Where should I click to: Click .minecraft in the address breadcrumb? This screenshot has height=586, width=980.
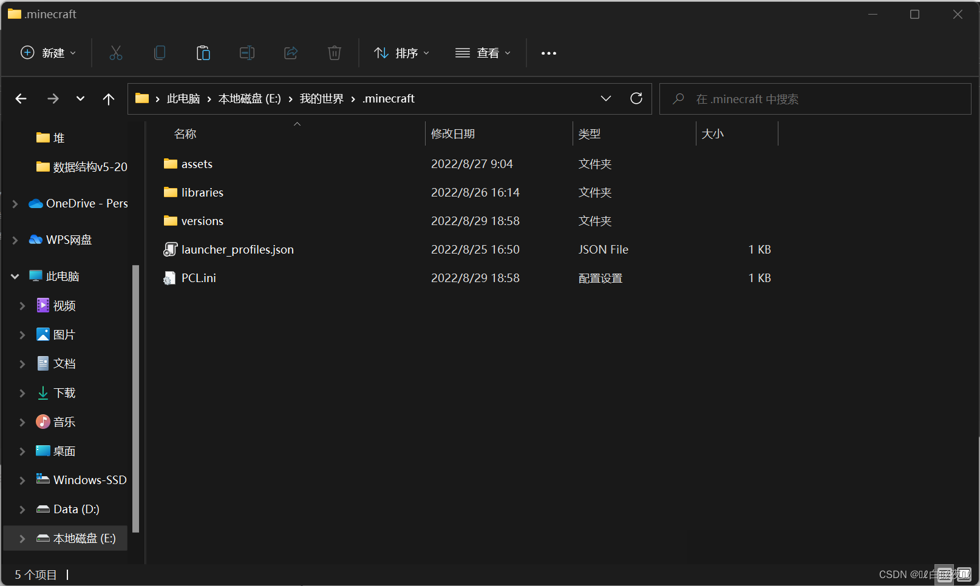pyautogui.click(x=389, y=98)
